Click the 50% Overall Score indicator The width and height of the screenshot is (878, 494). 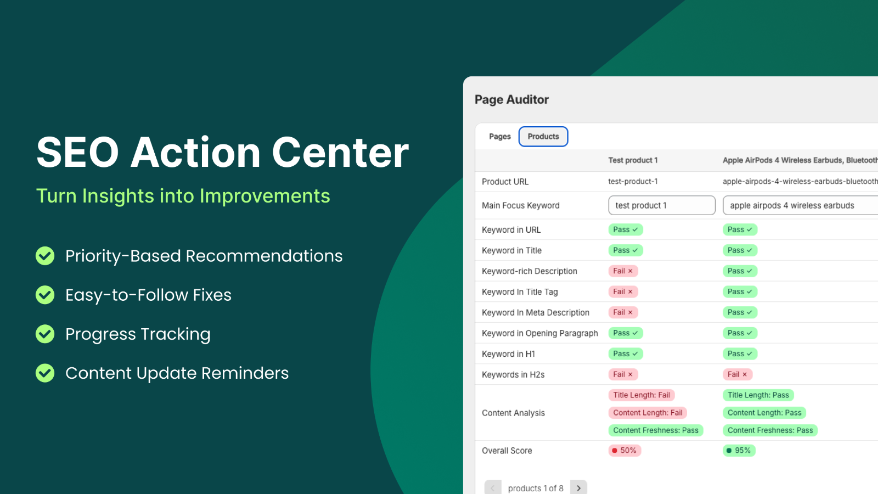pos(624,450)
